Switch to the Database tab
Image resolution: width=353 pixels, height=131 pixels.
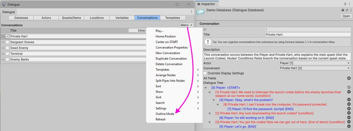(x=21, y=18)
